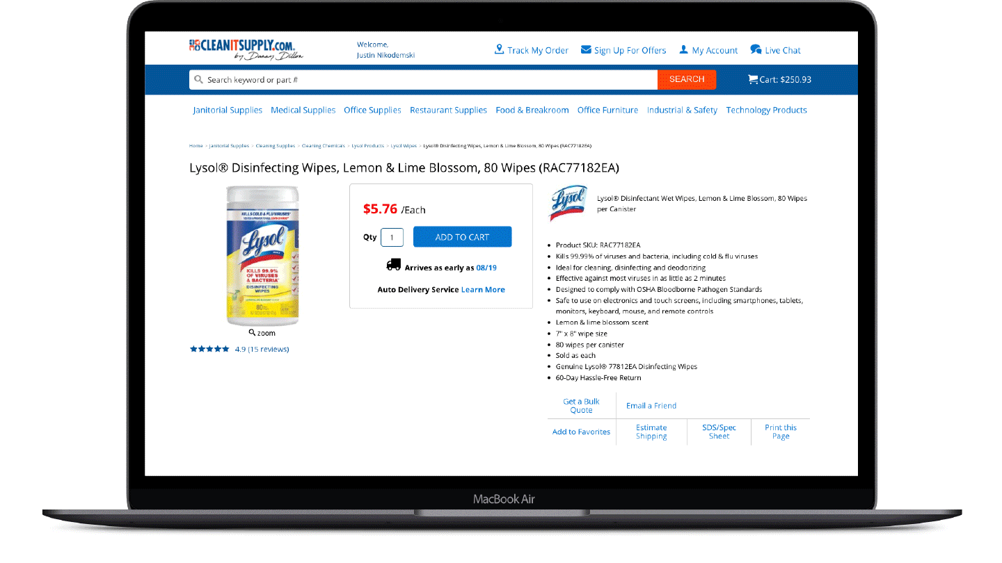
Task: Click the magnifier zoom icon under product image
Action: 252,333
